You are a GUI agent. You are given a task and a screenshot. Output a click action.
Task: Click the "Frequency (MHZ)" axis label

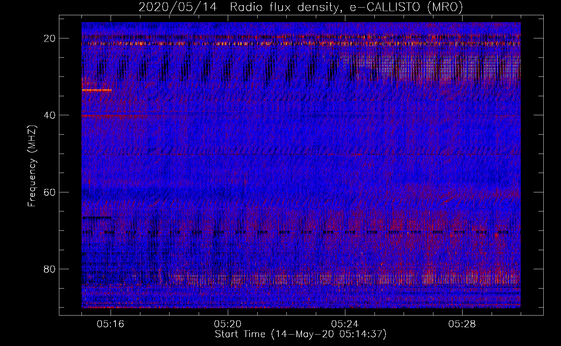[x=32, y=166]
